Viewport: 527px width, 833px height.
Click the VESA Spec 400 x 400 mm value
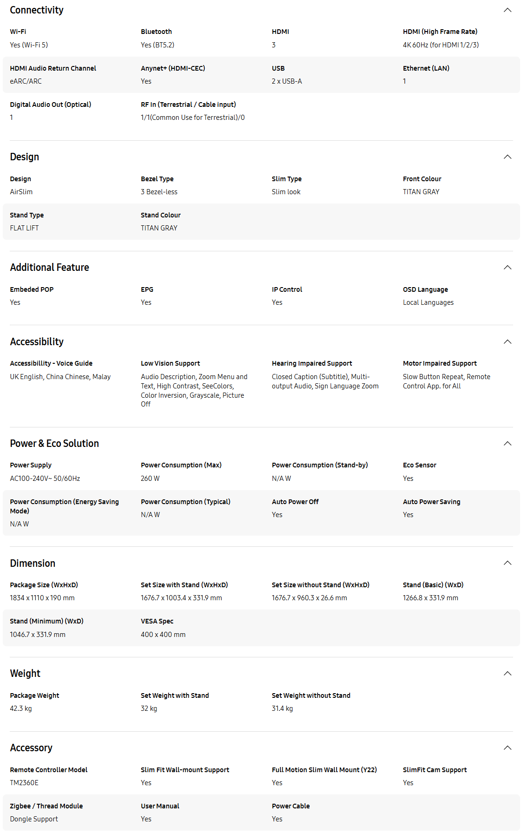pyautogui.click(x=163, y=635)
